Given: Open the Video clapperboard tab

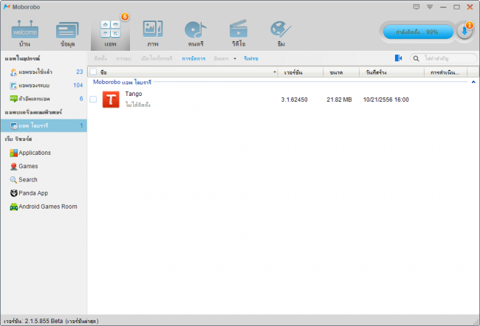Looking at the screenshot, I should point(239,29).
